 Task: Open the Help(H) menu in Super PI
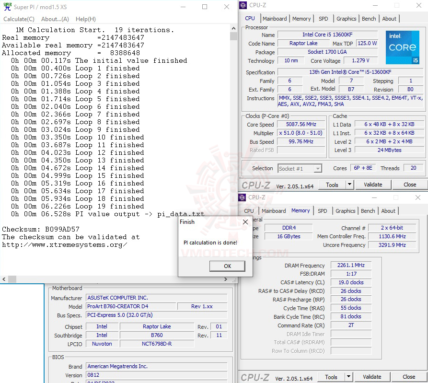click(86, 19)
